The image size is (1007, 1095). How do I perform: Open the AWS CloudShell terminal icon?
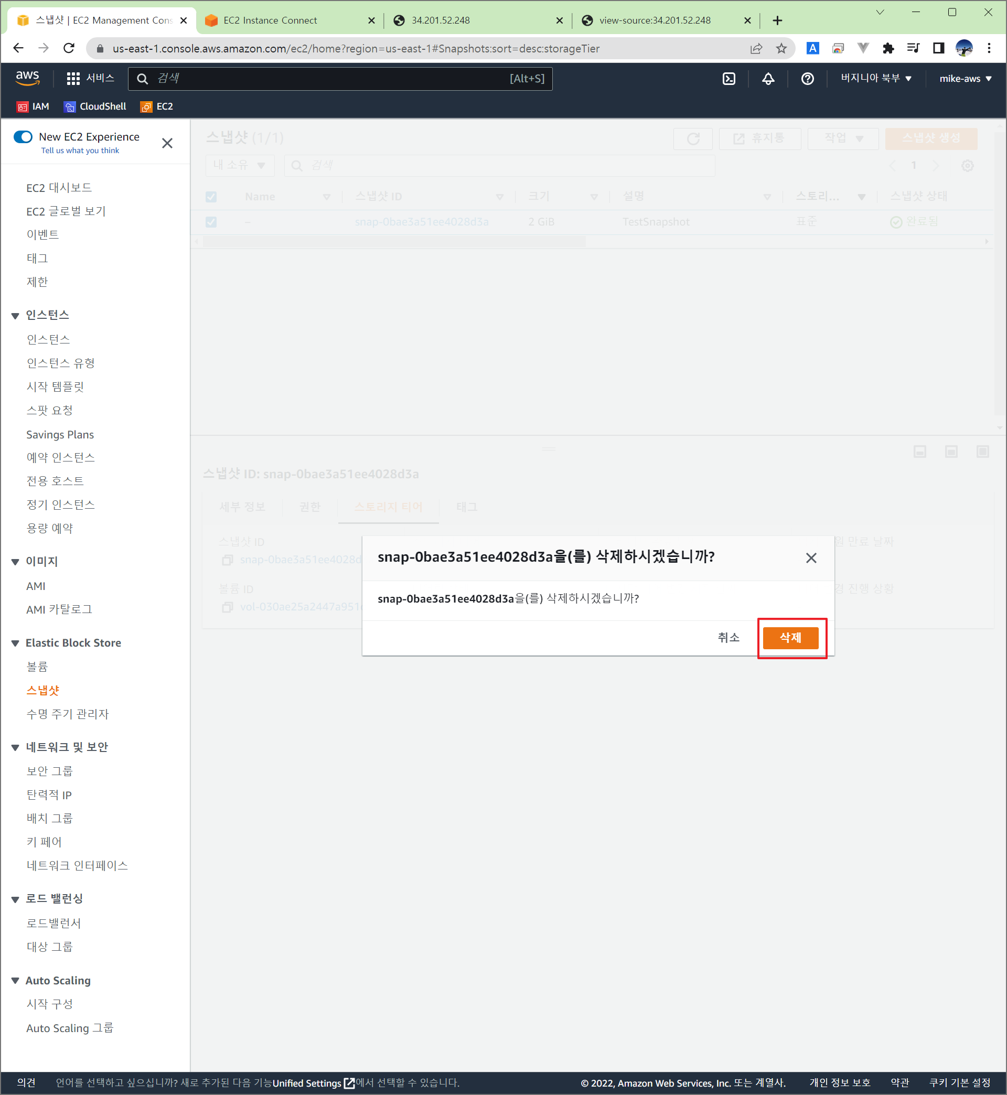pyautogui.click(x=729, y=79)
